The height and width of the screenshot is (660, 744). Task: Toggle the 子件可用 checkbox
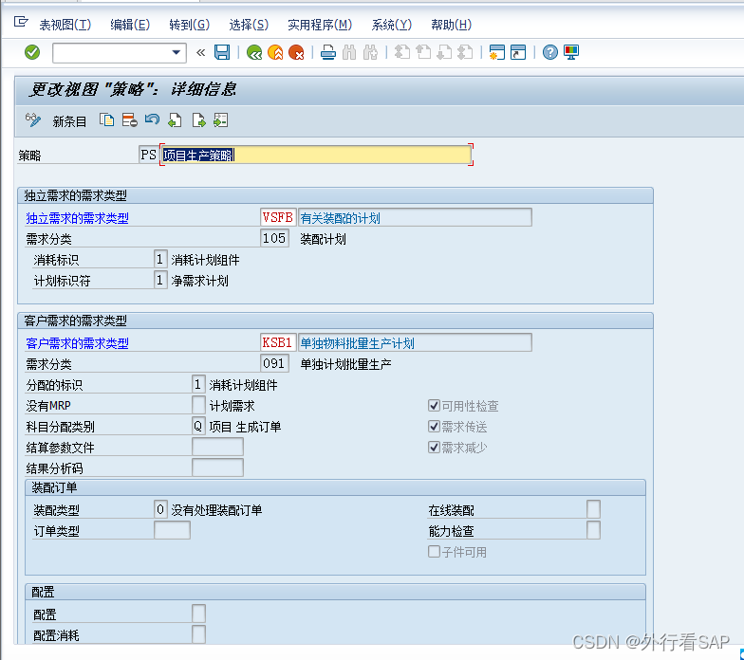tap(434, 552)
